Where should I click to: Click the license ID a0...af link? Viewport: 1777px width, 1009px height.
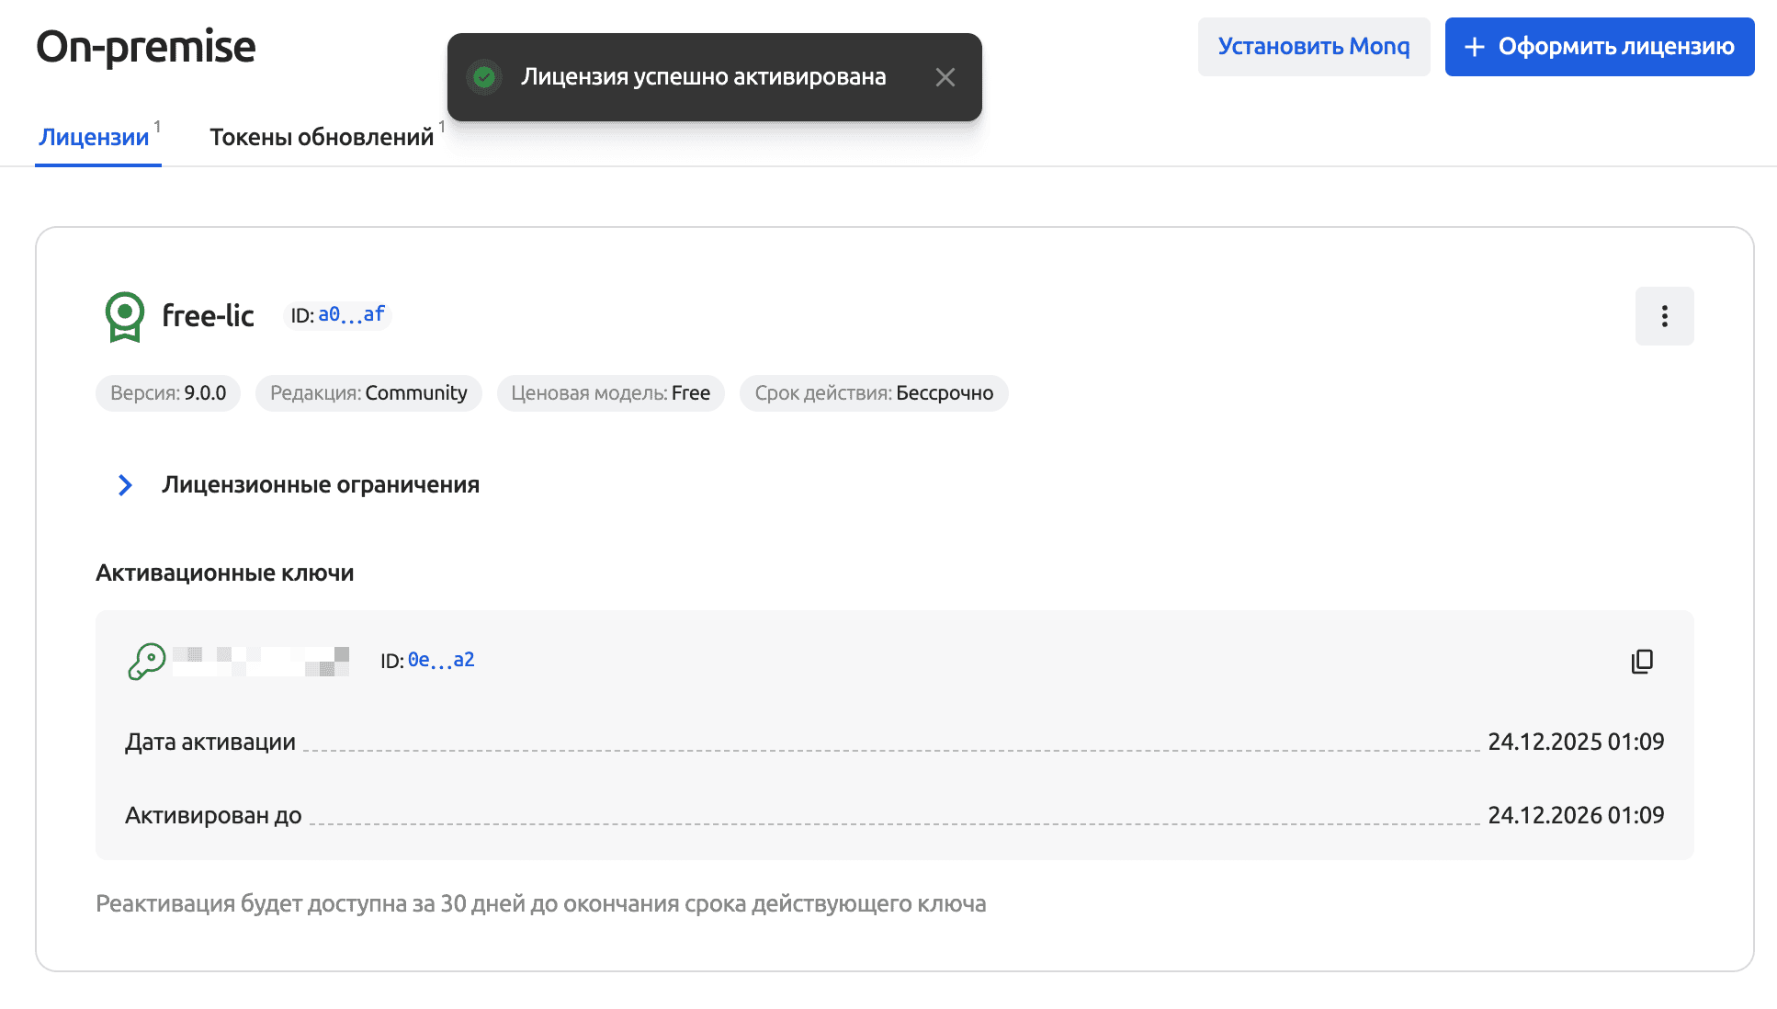[x=351, y=315]
